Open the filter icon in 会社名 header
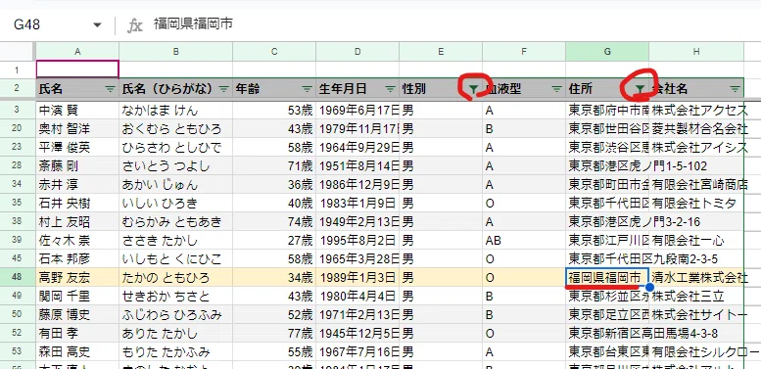Image resolution: width=761 pixels, height=369 pixels. coord(736,89)
